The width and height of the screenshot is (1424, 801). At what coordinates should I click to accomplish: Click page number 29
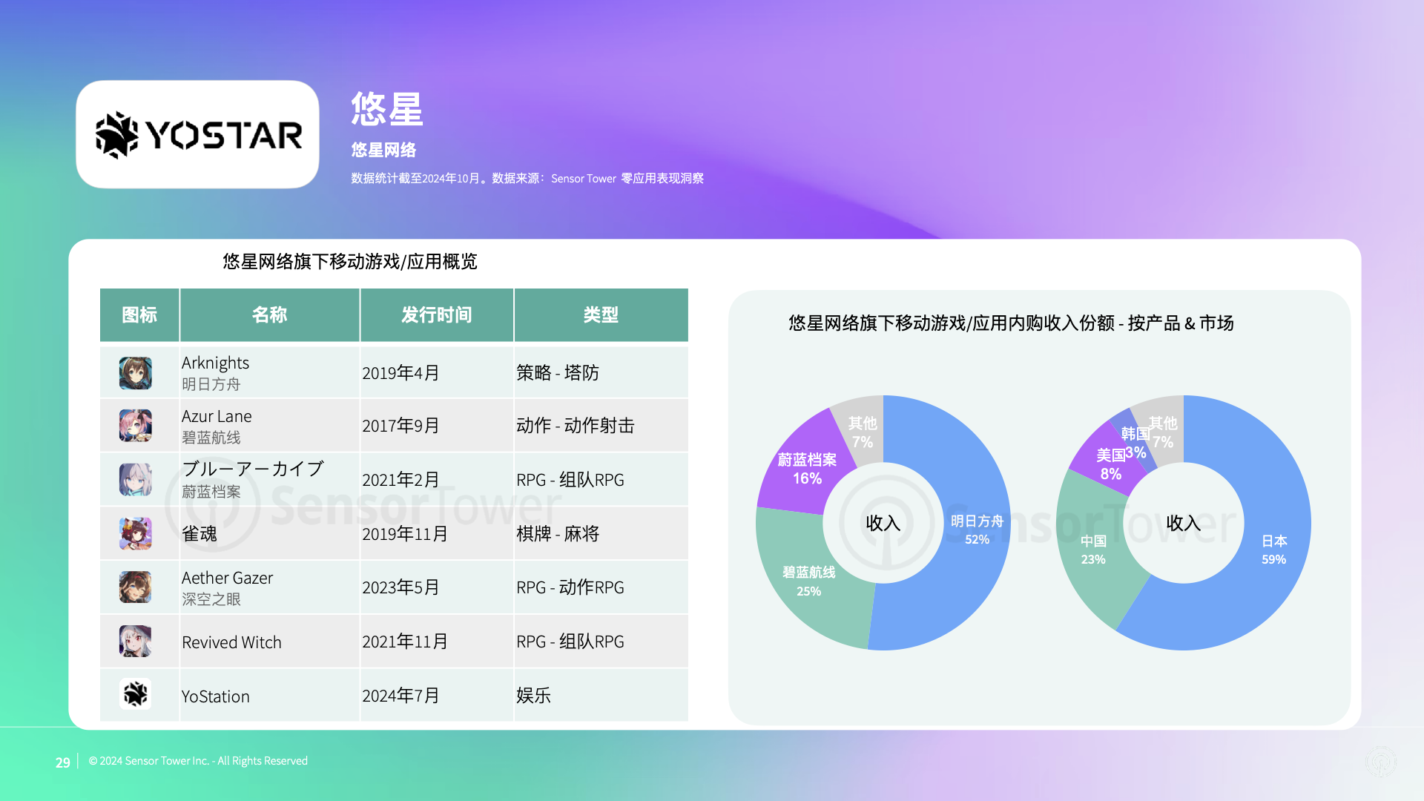63,762
